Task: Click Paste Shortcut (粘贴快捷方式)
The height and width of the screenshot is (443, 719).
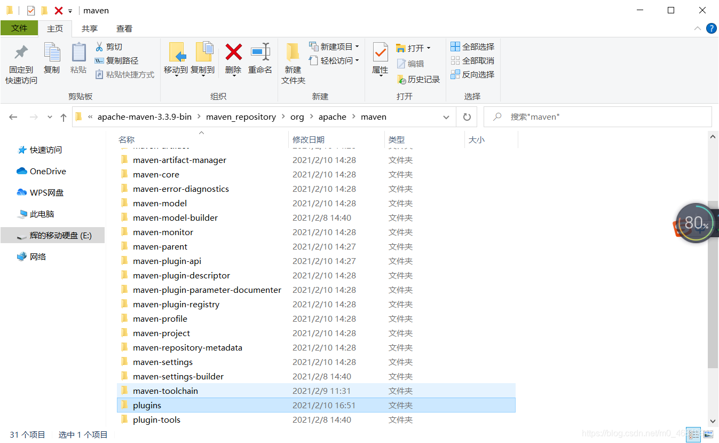Action: 125,75
